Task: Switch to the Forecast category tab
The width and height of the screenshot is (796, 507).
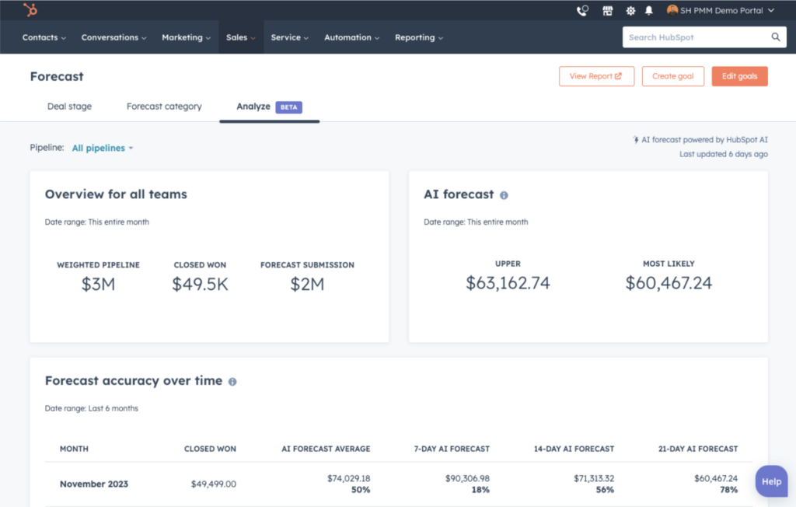Action: tap(164, 107)
